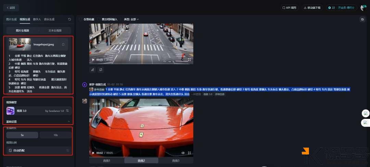Open the 自动匹配 aspect ratio dropdown
370x167 pixels.
(x=39, y=150)
